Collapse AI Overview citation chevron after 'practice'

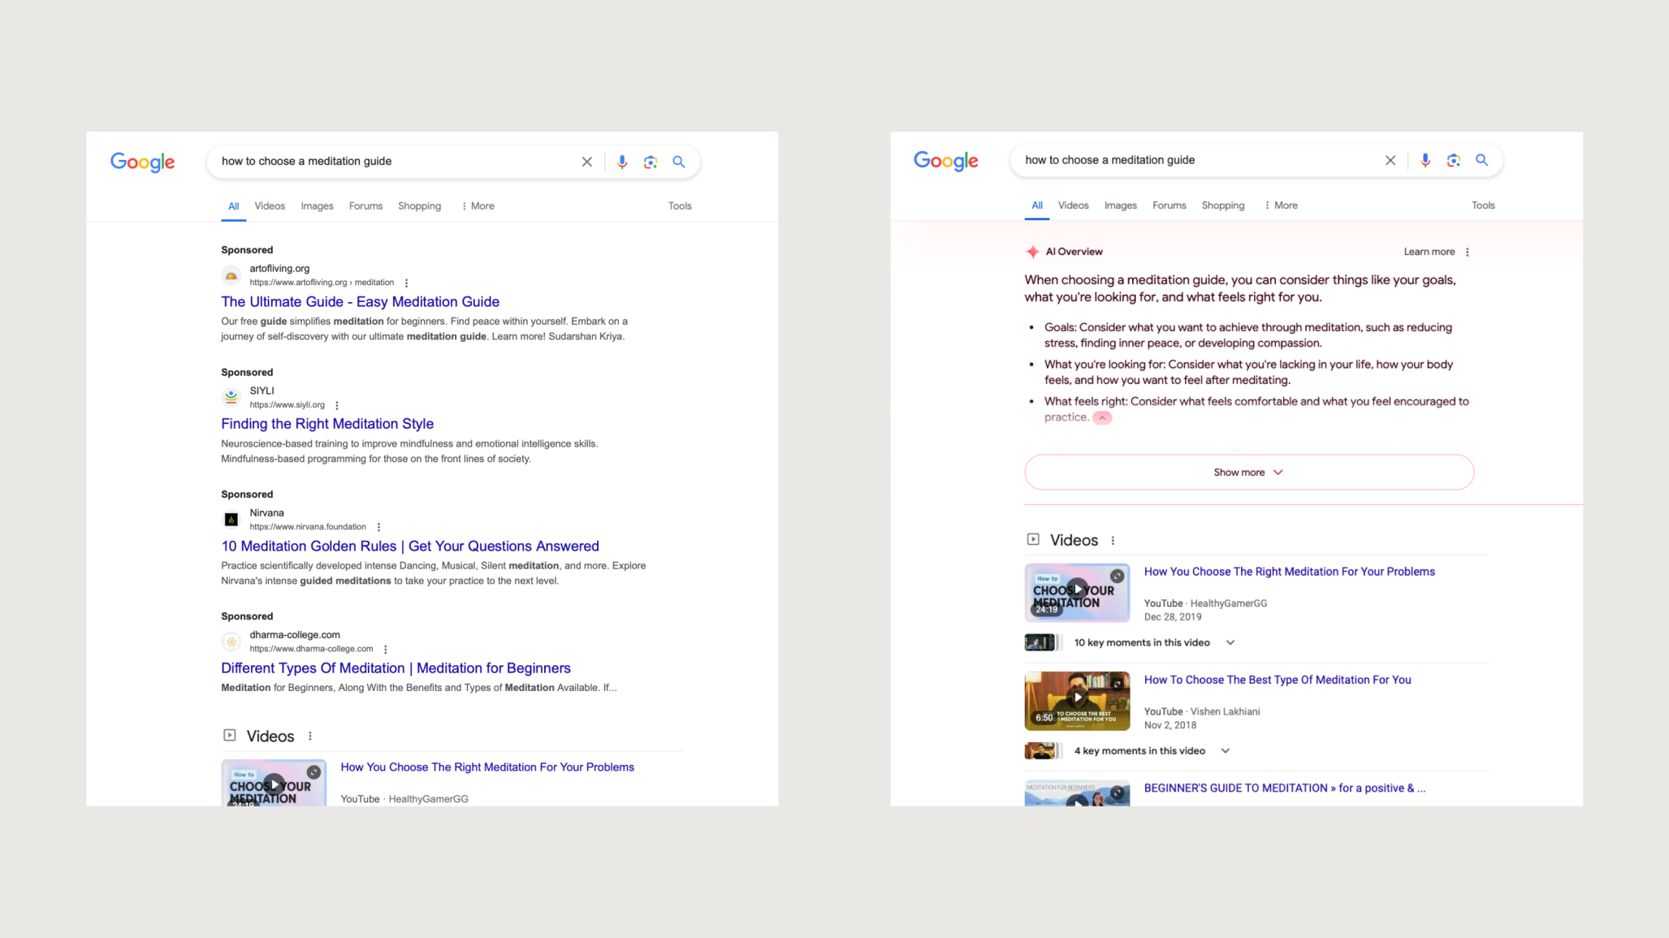[x=1101, y=417]
